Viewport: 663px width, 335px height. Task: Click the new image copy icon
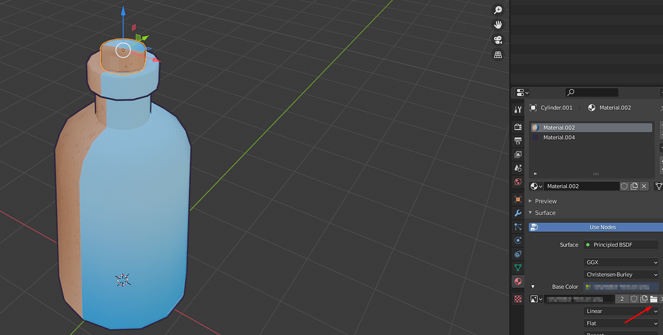point(644,299)
